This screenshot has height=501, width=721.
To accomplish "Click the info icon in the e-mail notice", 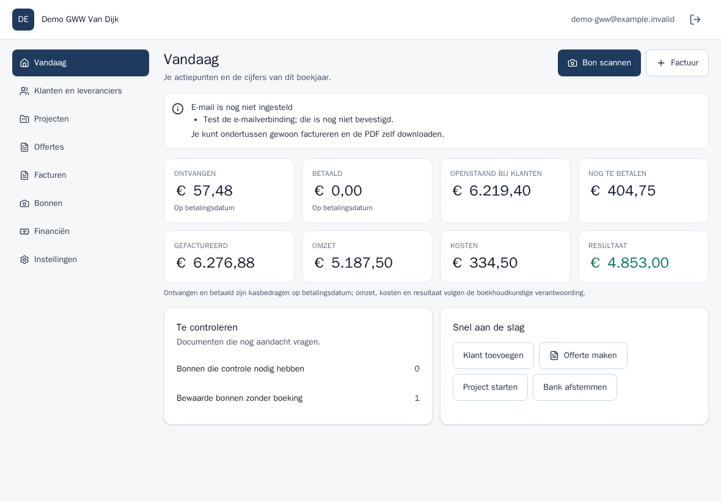I will click(x=178, y=109).
